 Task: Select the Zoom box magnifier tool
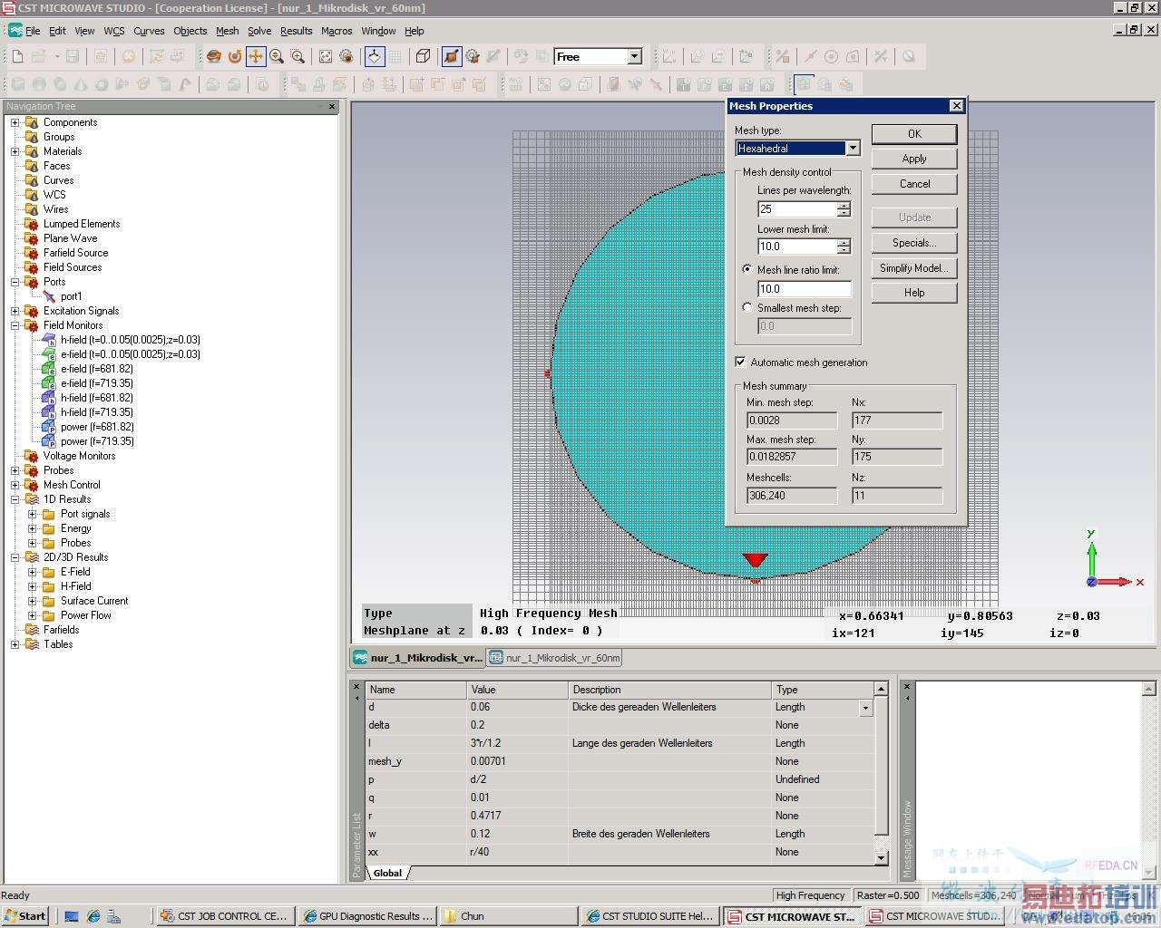click(x=298, y=56)
